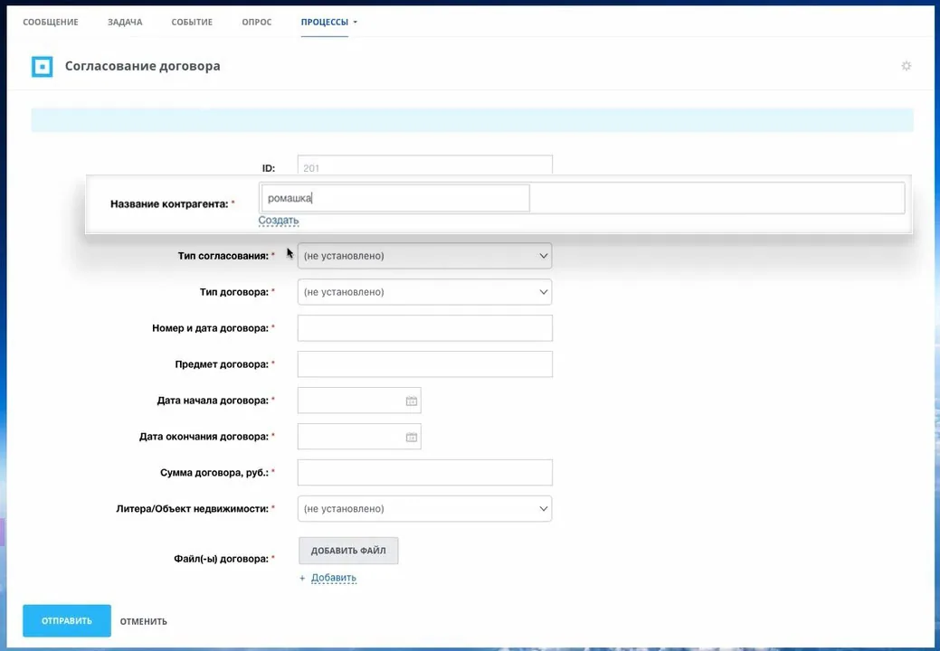The image size is (940, 651).
Task: Submit the form with Отправить
Action: (x=67, y=621)
